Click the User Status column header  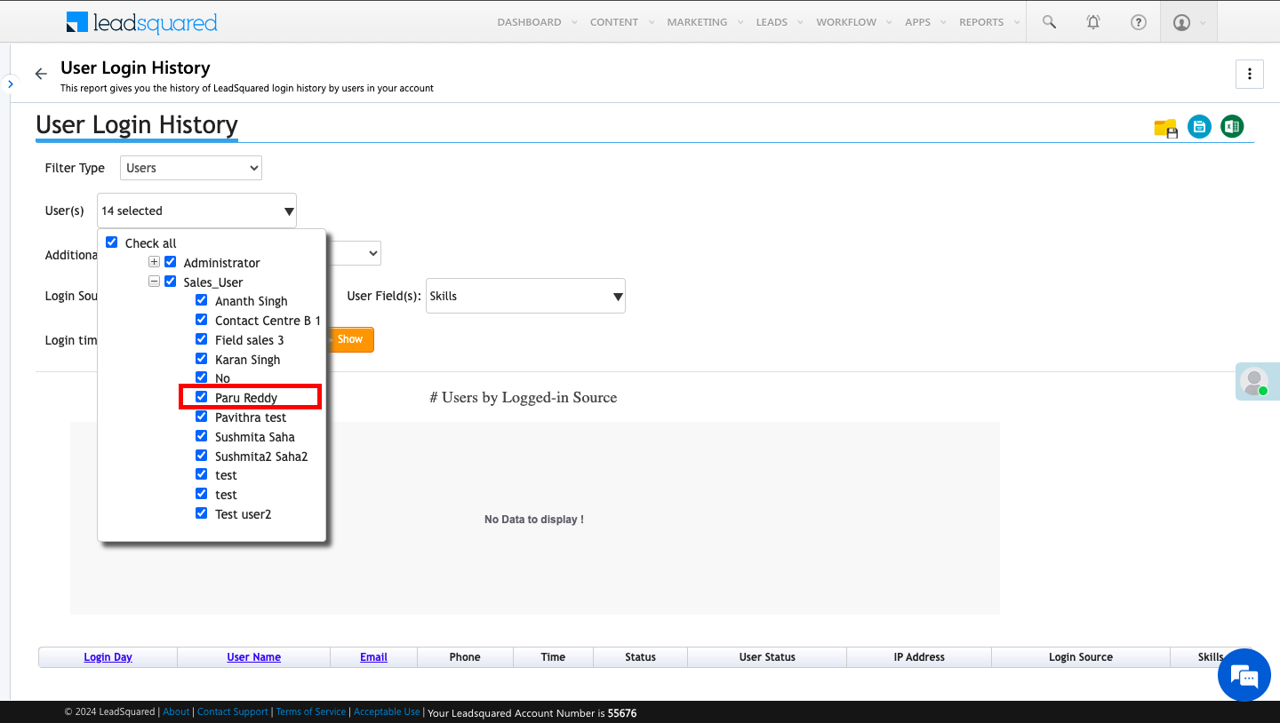pos(767,657)
